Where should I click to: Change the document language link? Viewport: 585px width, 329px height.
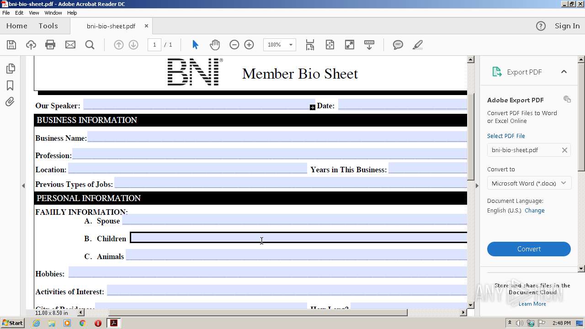535,211
